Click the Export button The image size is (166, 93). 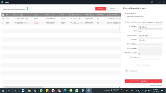click(101, 9)
